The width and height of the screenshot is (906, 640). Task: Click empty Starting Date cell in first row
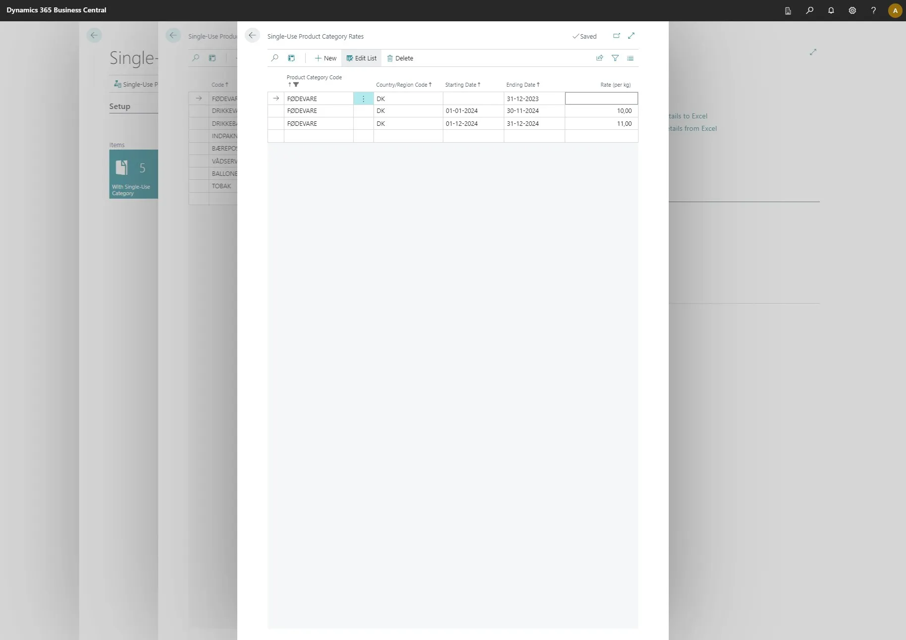click(473, 99)
